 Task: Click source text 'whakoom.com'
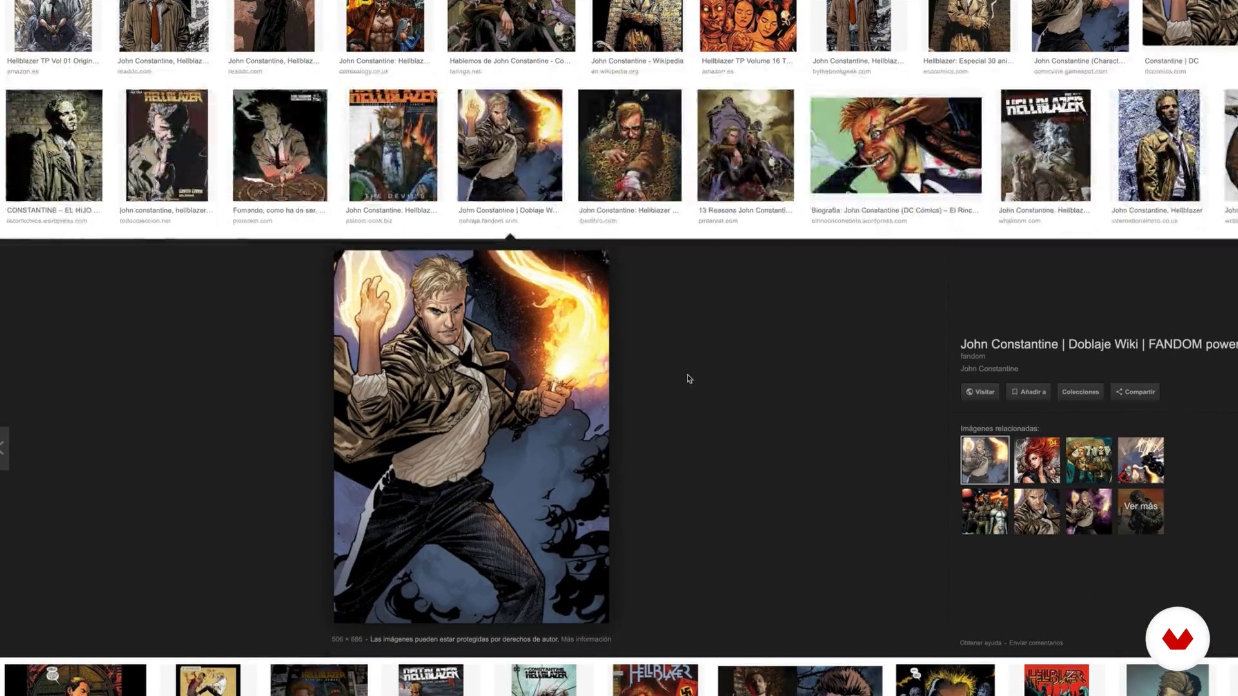coord(1019,221)
